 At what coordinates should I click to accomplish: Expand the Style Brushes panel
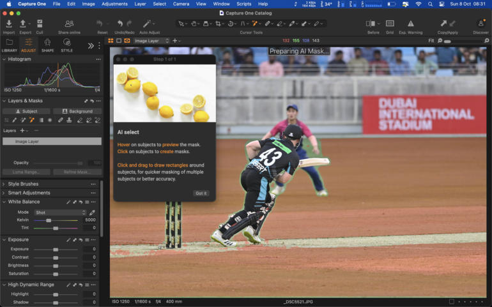4,184
